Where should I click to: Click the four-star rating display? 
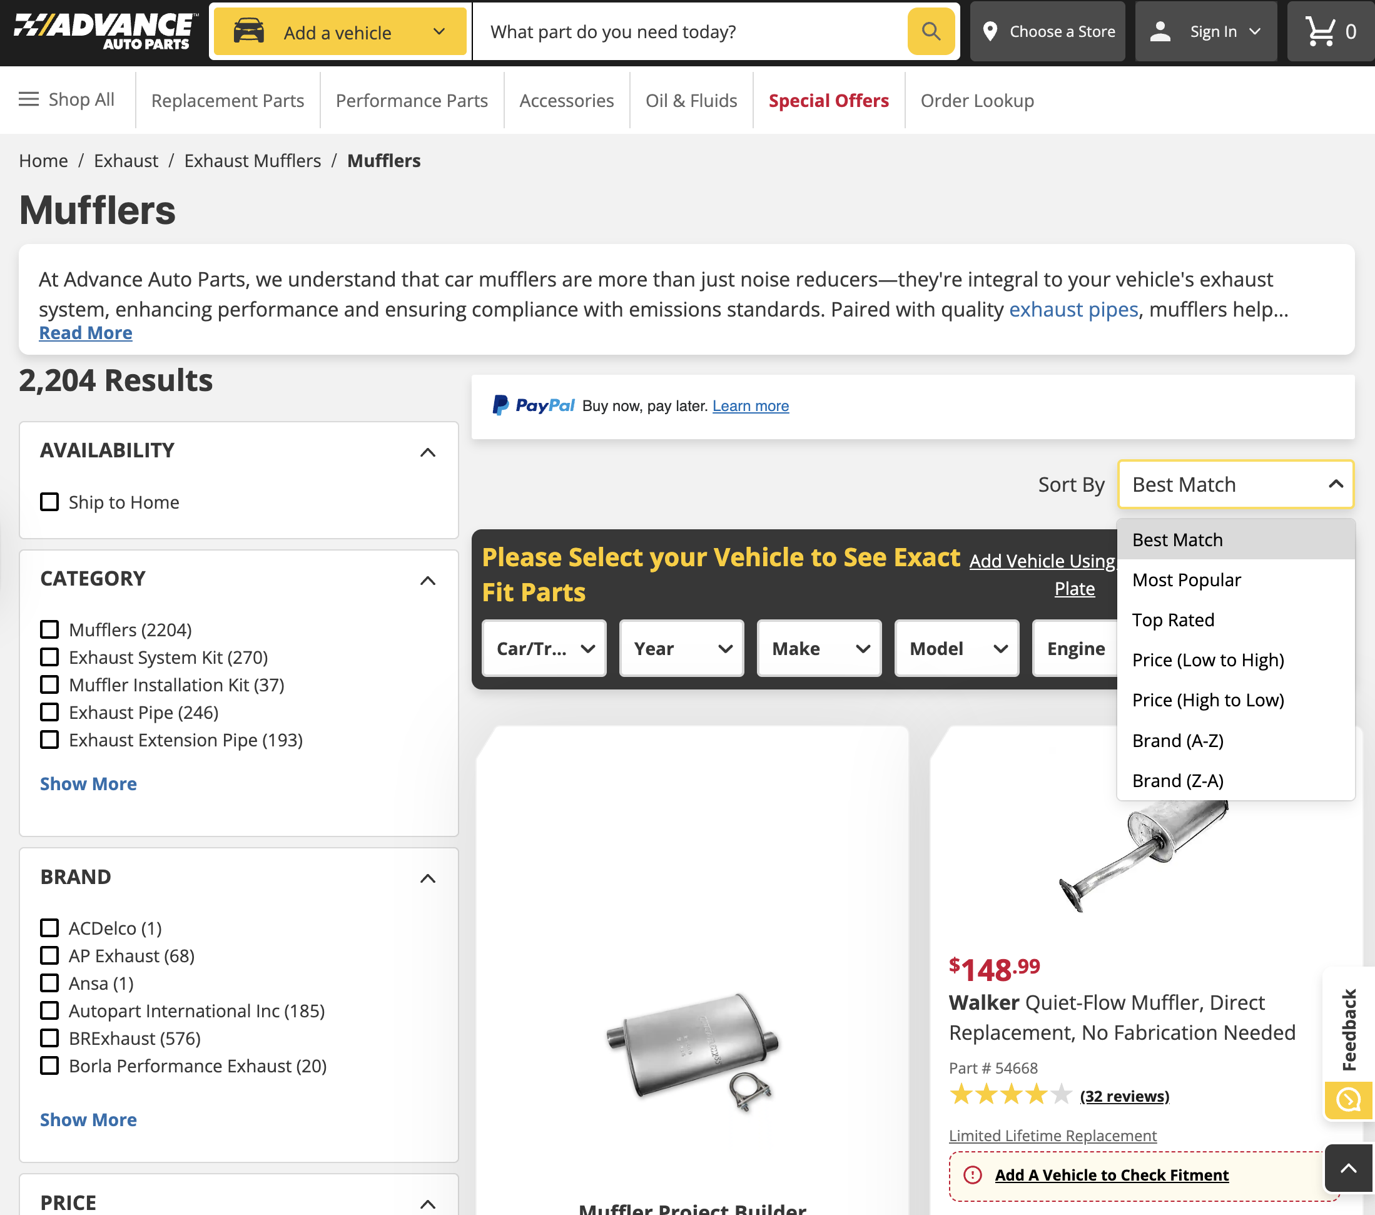pyautogui.click(x=1008, y=1094)
